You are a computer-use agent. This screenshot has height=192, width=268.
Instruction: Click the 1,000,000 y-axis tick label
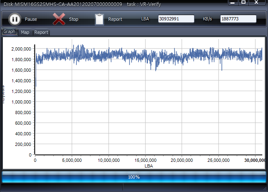tap(20, 102)
